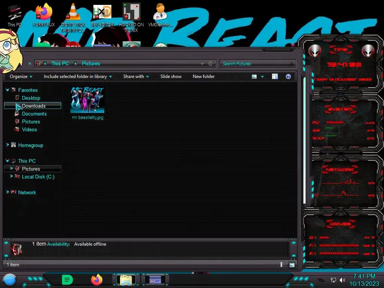Click Pictures in address breadcrumb

[x=91, y=64]
